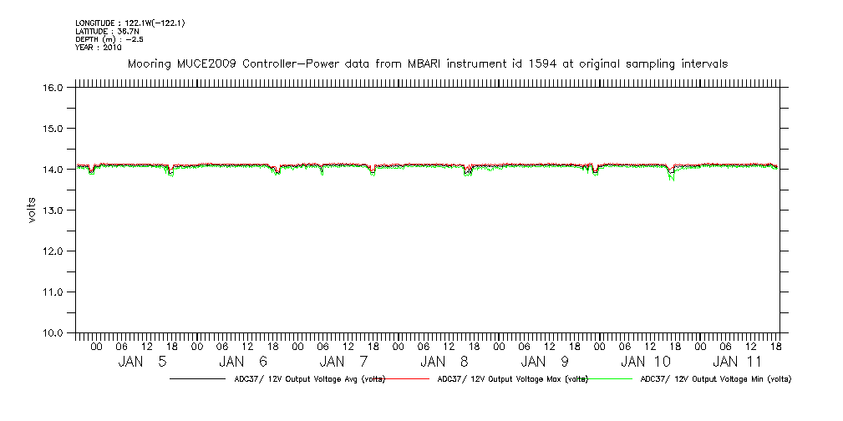Viewport: 843px width, 421px height.
Task: Click the DEPTH (m) header line
Action: [110, 39]
